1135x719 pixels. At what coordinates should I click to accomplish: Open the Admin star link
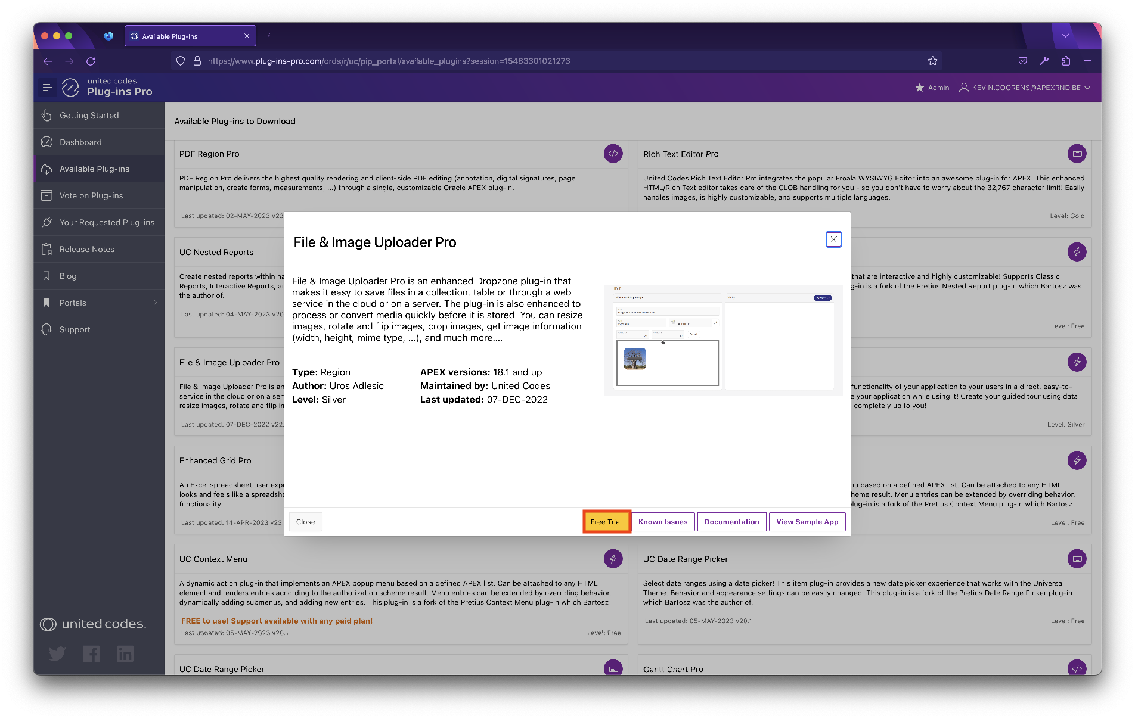pos(932,88)
